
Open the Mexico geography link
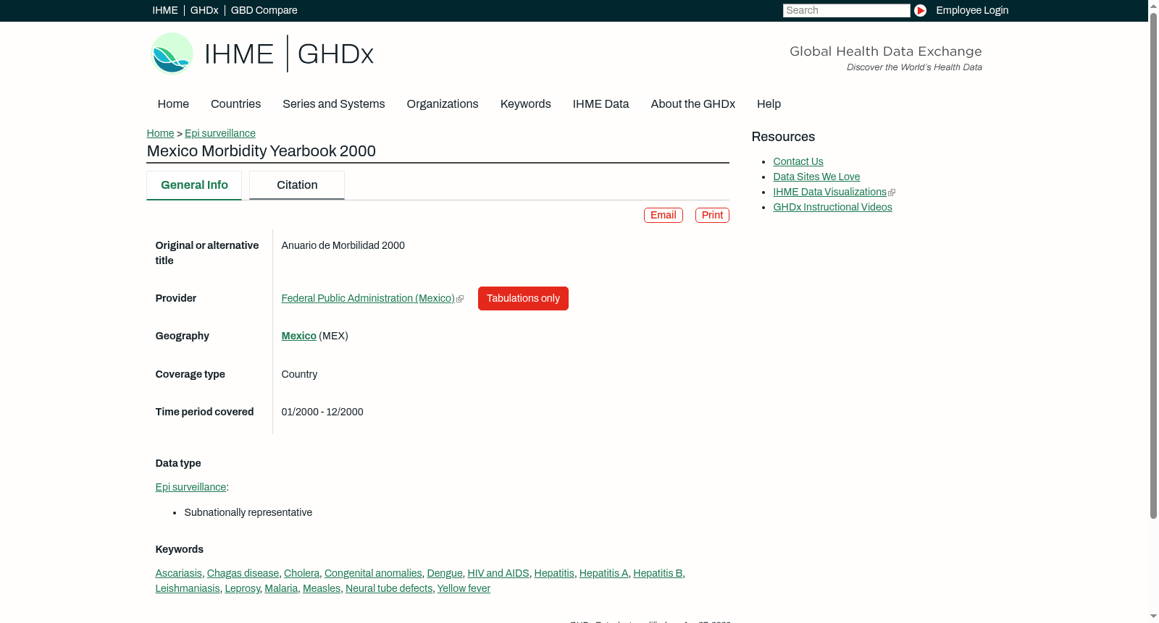click(299, 336)
